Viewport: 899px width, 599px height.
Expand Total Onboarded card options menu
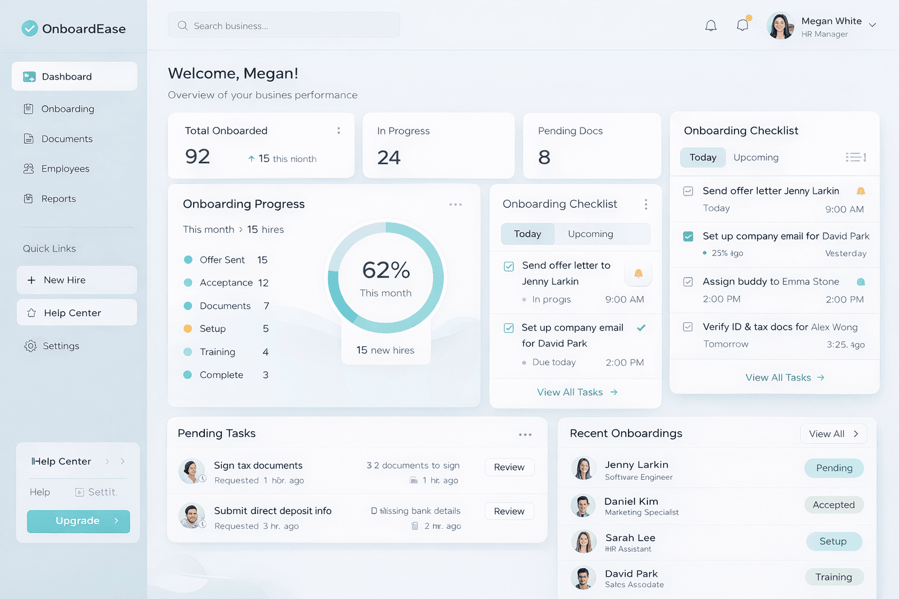coord(339,131)
